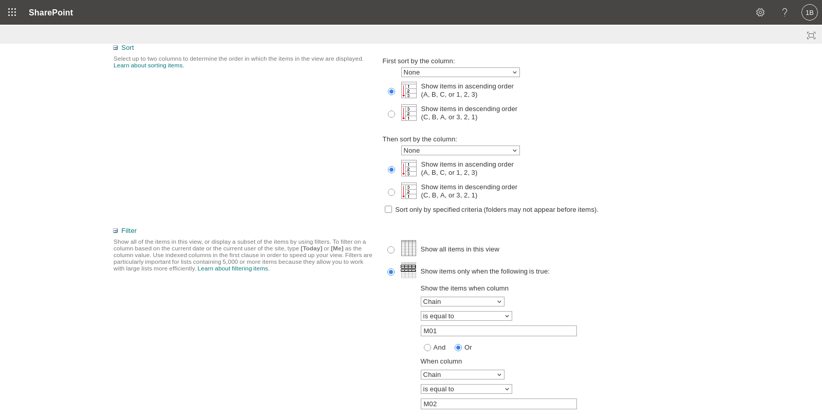The width and height of the screenshot is (822, 417).
Task: Click the M01 filter value field
Action: [x=499, y=331]
